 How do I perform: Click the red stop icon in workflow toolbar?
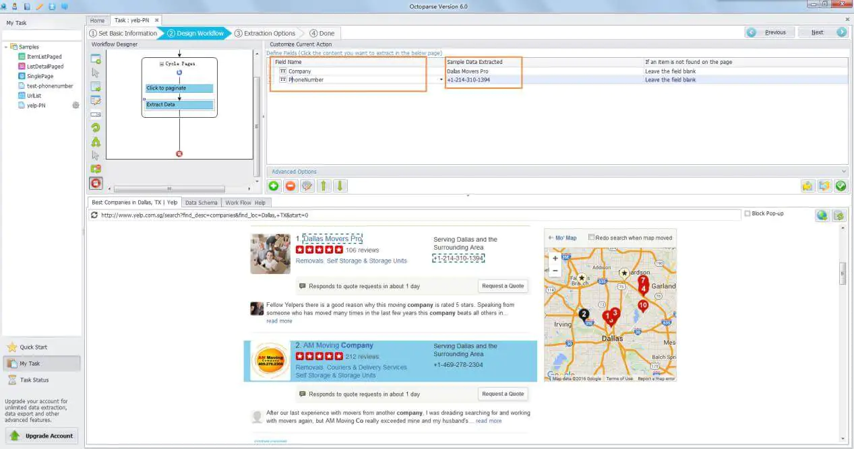pyautogui.click(x=96, y=183)
